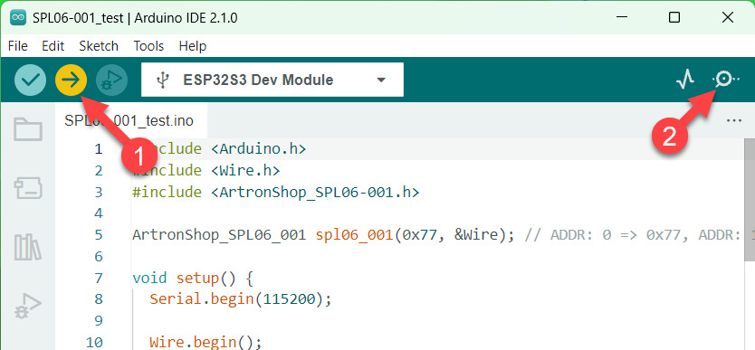755x350 pixels.
Task: Expand the ESP32S3 Dev Module board dropdown
Action: (x=272, y=80)
